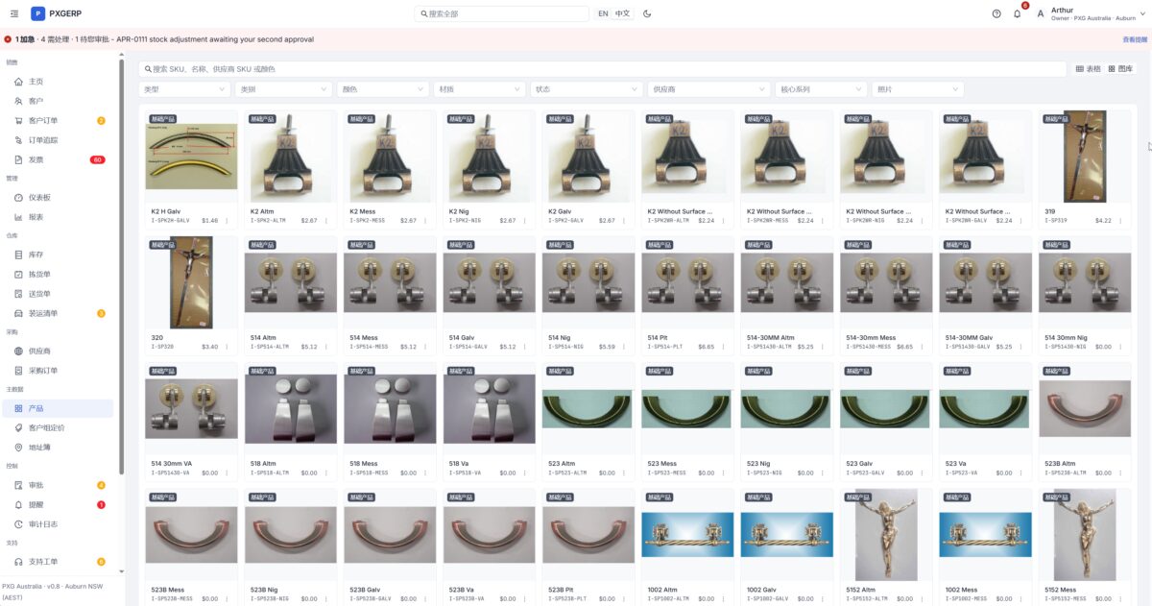Click the truck icon beside 装运清单
The height and width of the screenshot is (606, 1152).
[x=19, y=313]
